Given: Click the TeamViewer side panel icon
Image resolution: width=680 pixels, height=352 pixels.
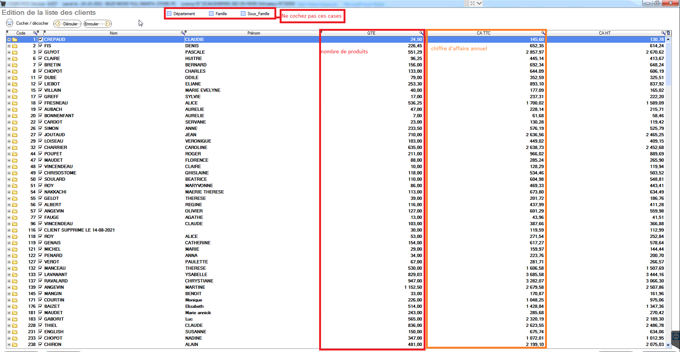Looking at the screenshot, I should click(x=675, y=337).
